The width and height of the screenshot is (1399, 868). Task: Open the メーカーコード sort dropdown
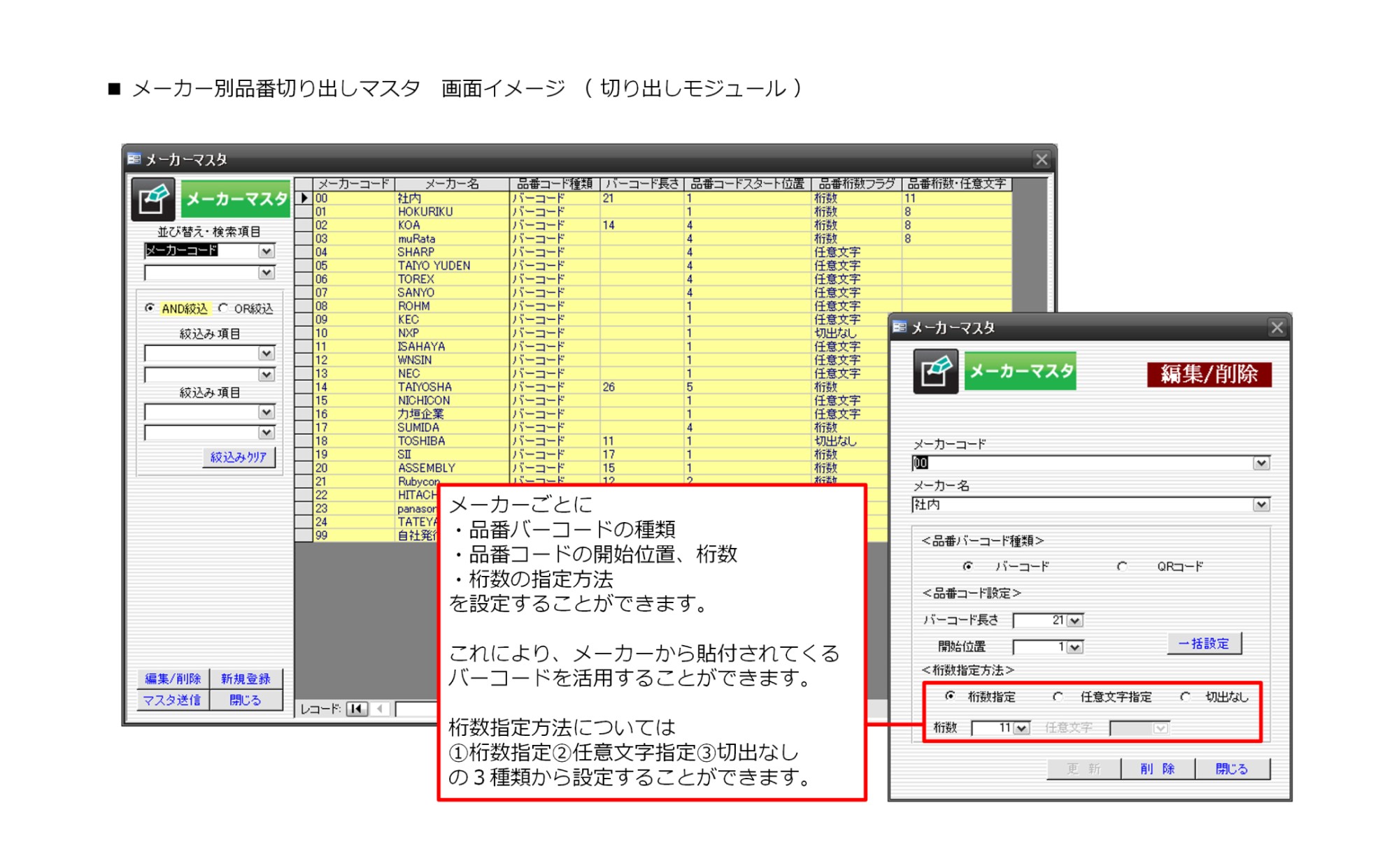click(267, 251)
